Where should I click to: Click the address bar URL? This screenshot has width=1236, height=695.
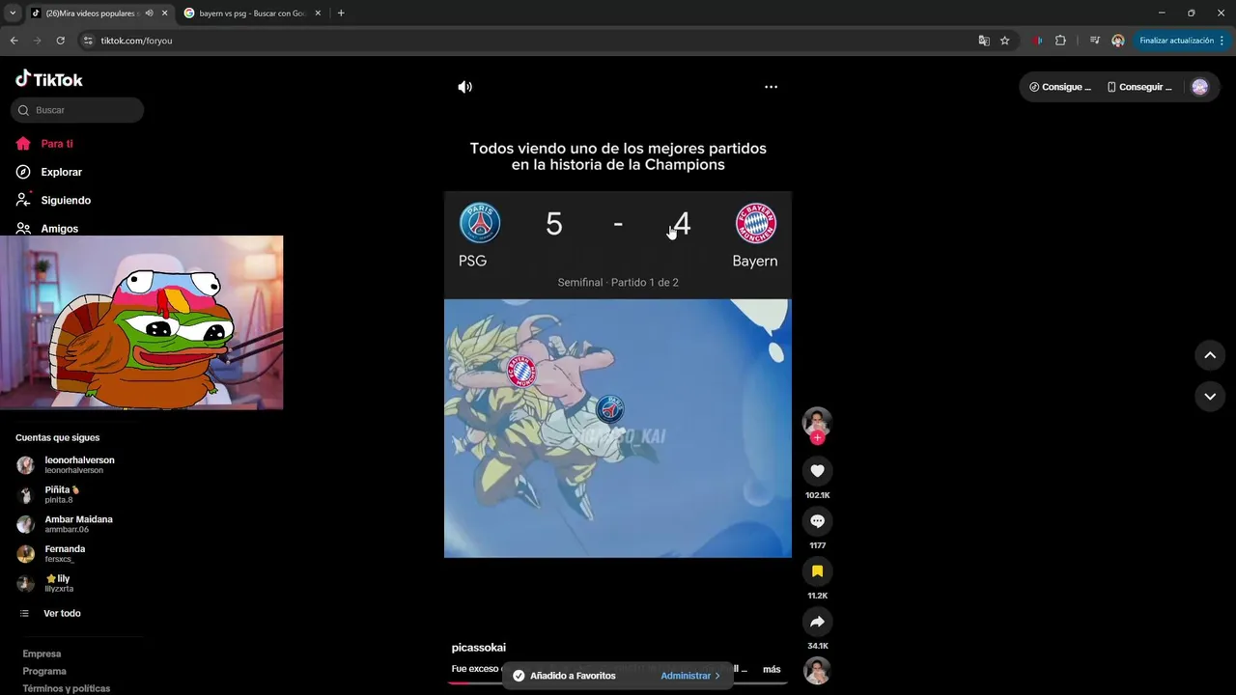click(136, 41)
